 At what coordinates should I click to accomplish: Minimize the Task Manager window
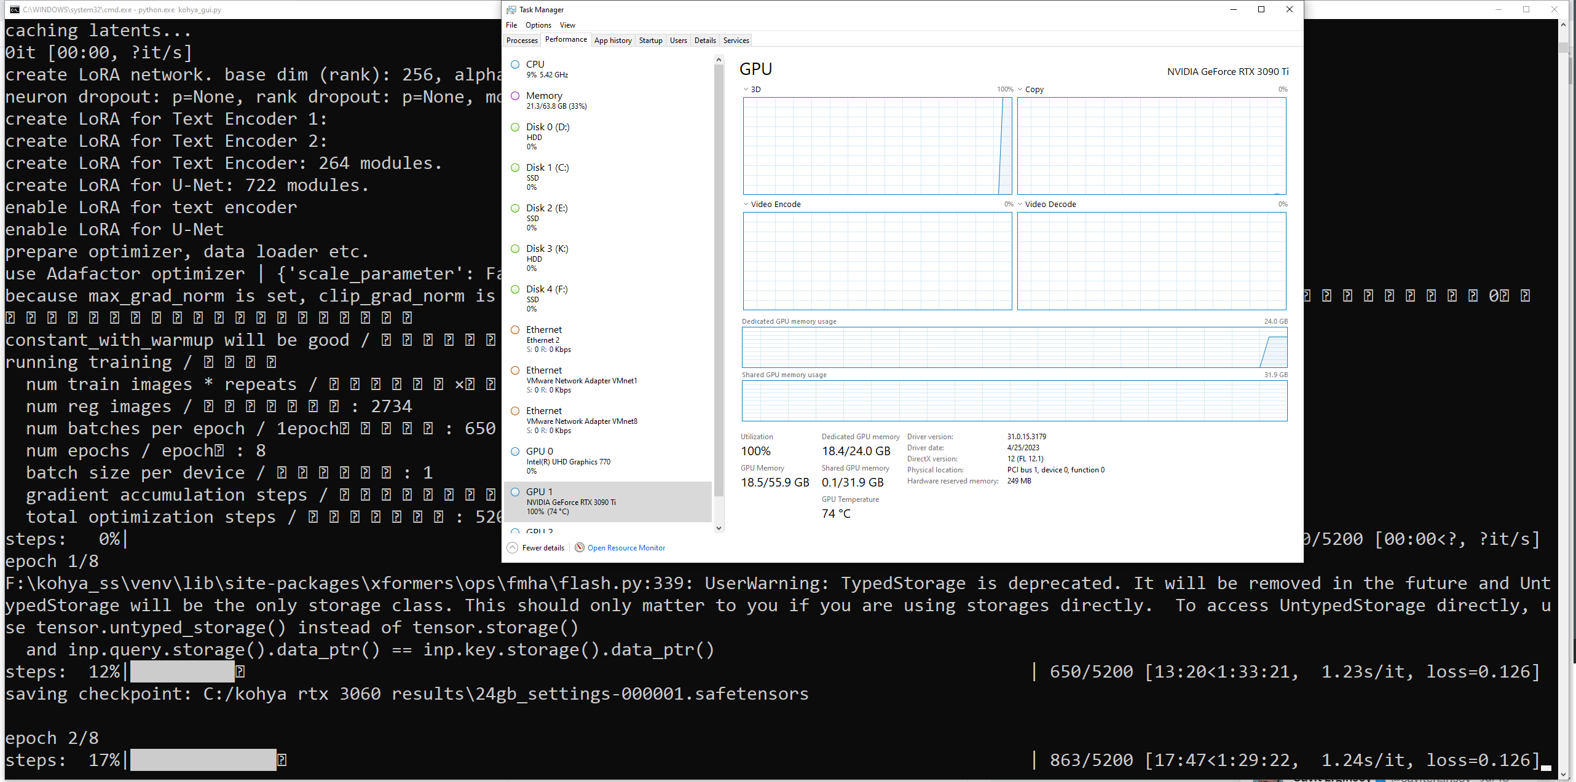pos(1233,9)
